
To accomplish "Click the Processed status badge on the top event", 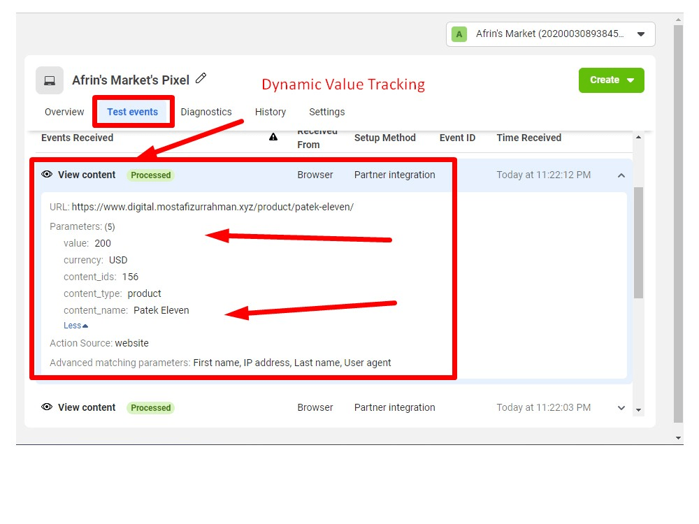I will (x=150, y=175).
